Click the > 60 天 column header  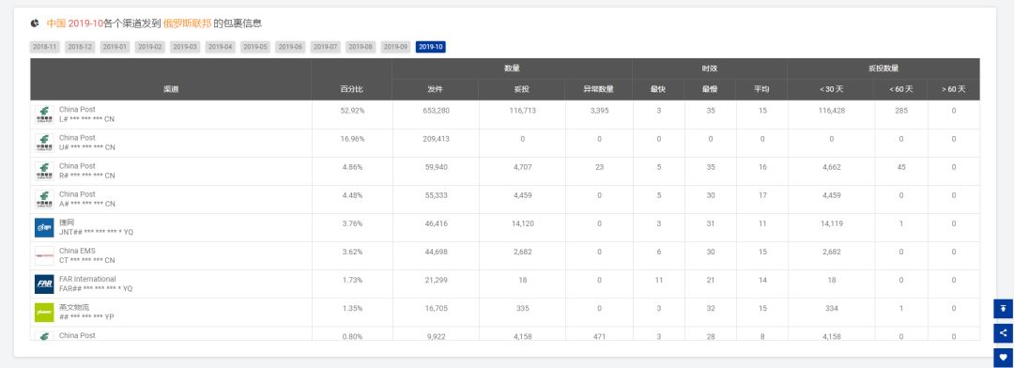953,89
